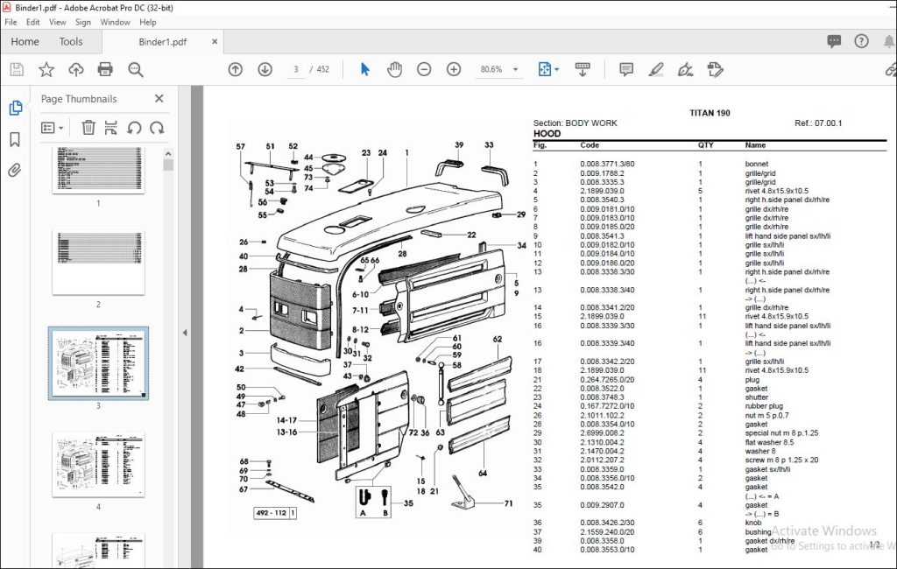Open the thumbnails options menu dropdown
The height and width of the screenshot is (569, 897).
pyautogui.click(x=52, y=127)
